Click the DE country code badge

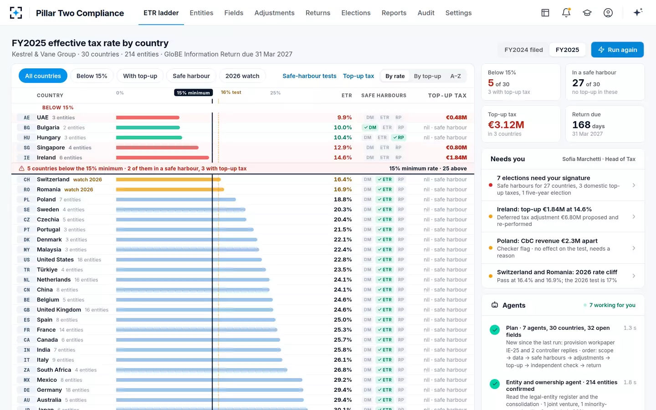coord(27,390)
